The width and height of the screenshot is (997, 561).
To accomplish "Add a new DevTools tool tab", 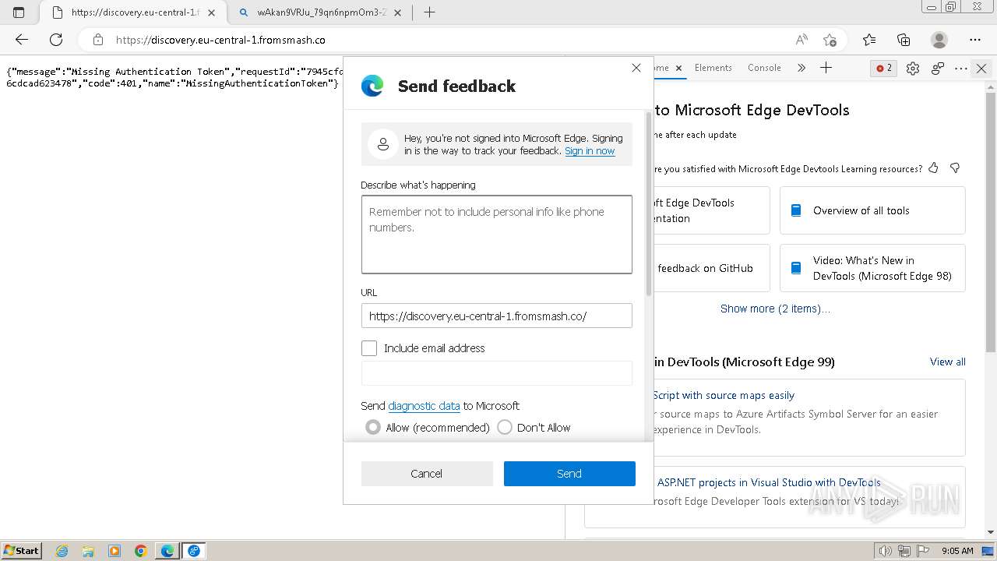I will coord(826,68).
